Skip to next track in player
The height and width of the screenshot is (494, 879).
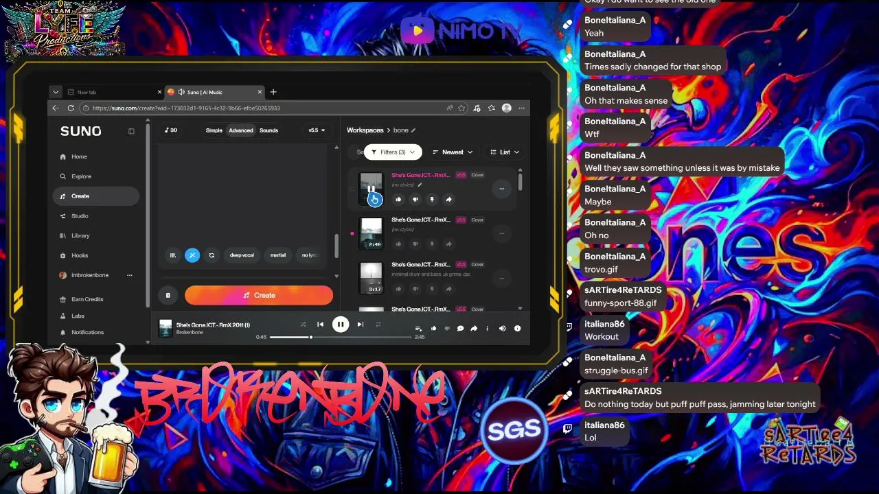361,325
